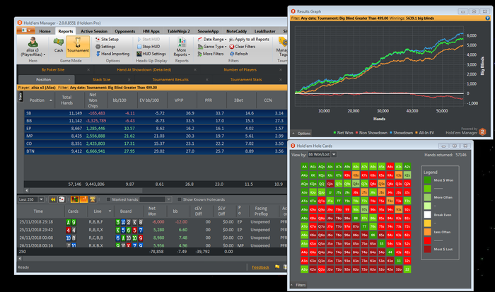Sort by the VPIP column header
This screenshot has width=495, height=292.
coord(179,100)
